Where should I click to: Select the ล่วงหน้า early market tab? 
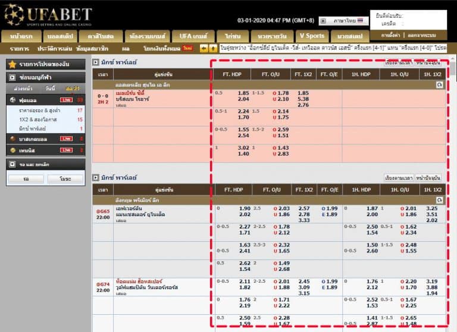(23, 88)
